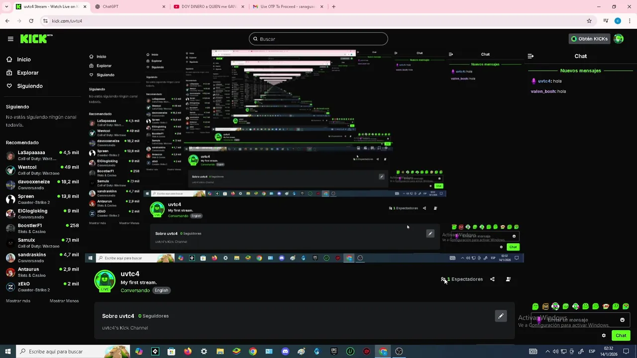Click the moderator user icon beside share
This screenshot has width=637, height=358.
[x=508, y=279]
